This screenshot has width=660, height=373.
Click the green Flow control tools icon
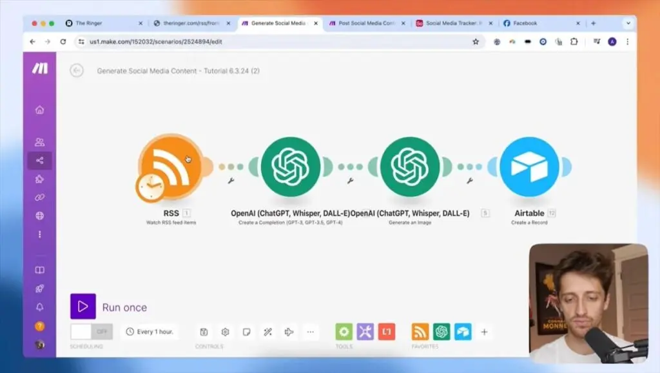point(344,332)
